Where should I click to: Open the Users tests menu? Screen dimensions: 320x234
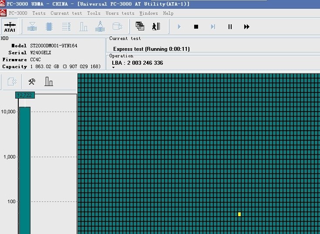pos(120,13)
